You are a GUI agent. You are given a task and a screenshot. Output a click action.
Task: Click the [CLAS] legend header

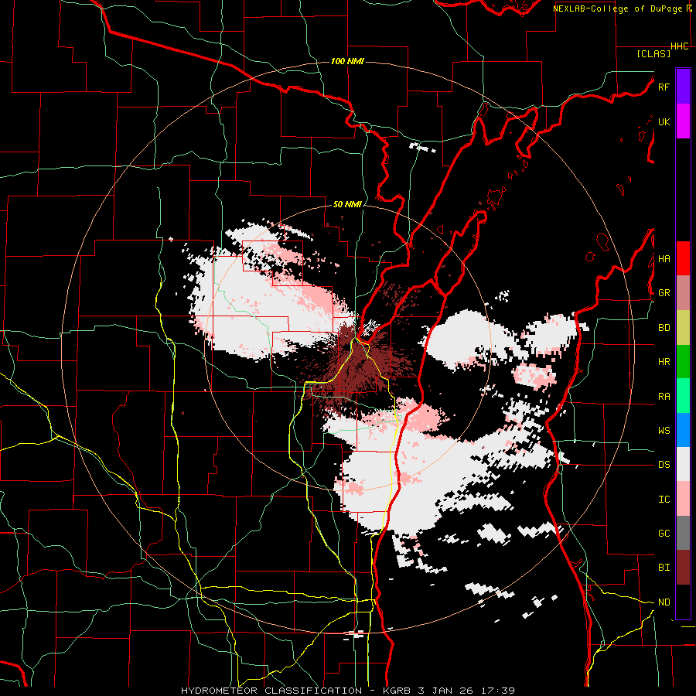(x=653, y=53)
